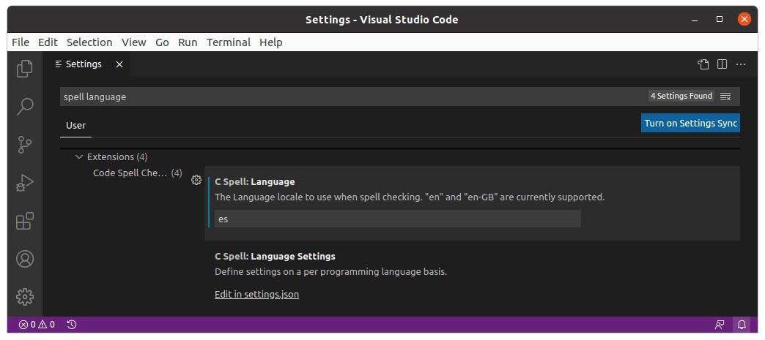Split the editor to the right
This screenshot has width=765, height=340.
click(x=722, y=64)
